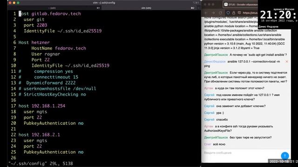Click Артем name on 'куда он там положит' message
The height and width of the screenshot is (167, 298).
tap(209, 88)
